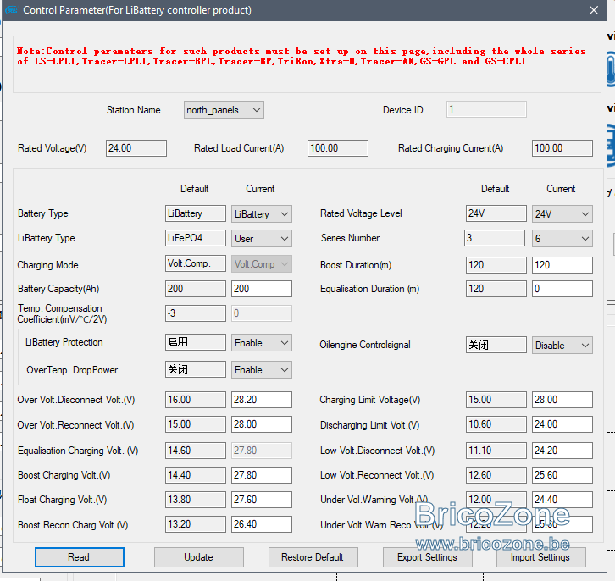Open the LiBattery Protection Enable dropdown
Image resolution: width=615 pixels, height=581 pixels.
click(262, 343)
